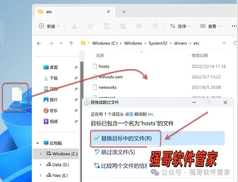238x182 pixels.
Task: Open the more options ellipsis menu
Action: pos(234,26)
